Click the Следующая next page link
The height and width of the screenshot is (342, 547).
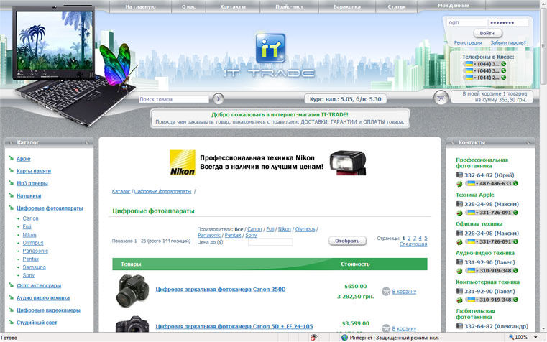click(413, 244)
